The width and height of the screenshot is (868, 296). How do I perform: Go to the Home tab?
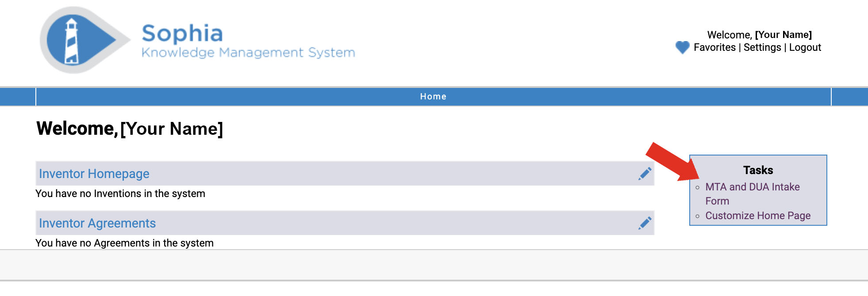[433, 97]
